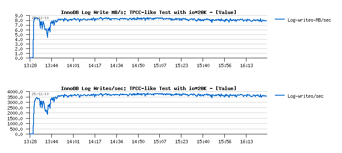Click 14:34 on the Writes/sec chart time axis
342x153 pixels.
[116, 142]
